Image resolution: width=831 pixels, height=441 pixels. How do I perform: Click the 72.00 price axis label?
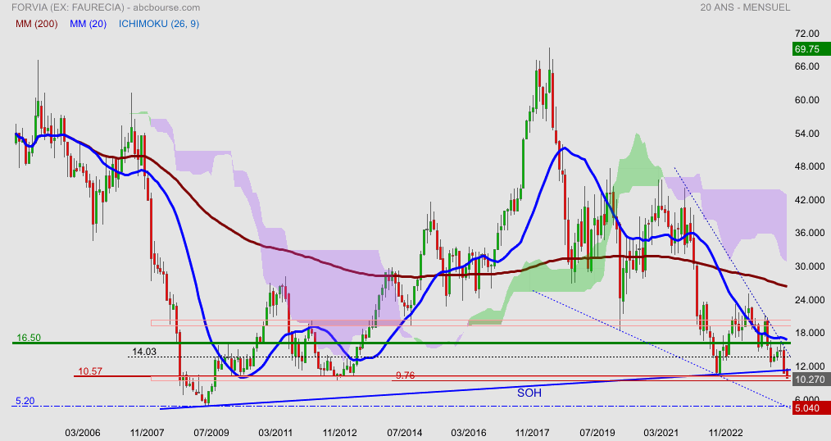(807, 34)
